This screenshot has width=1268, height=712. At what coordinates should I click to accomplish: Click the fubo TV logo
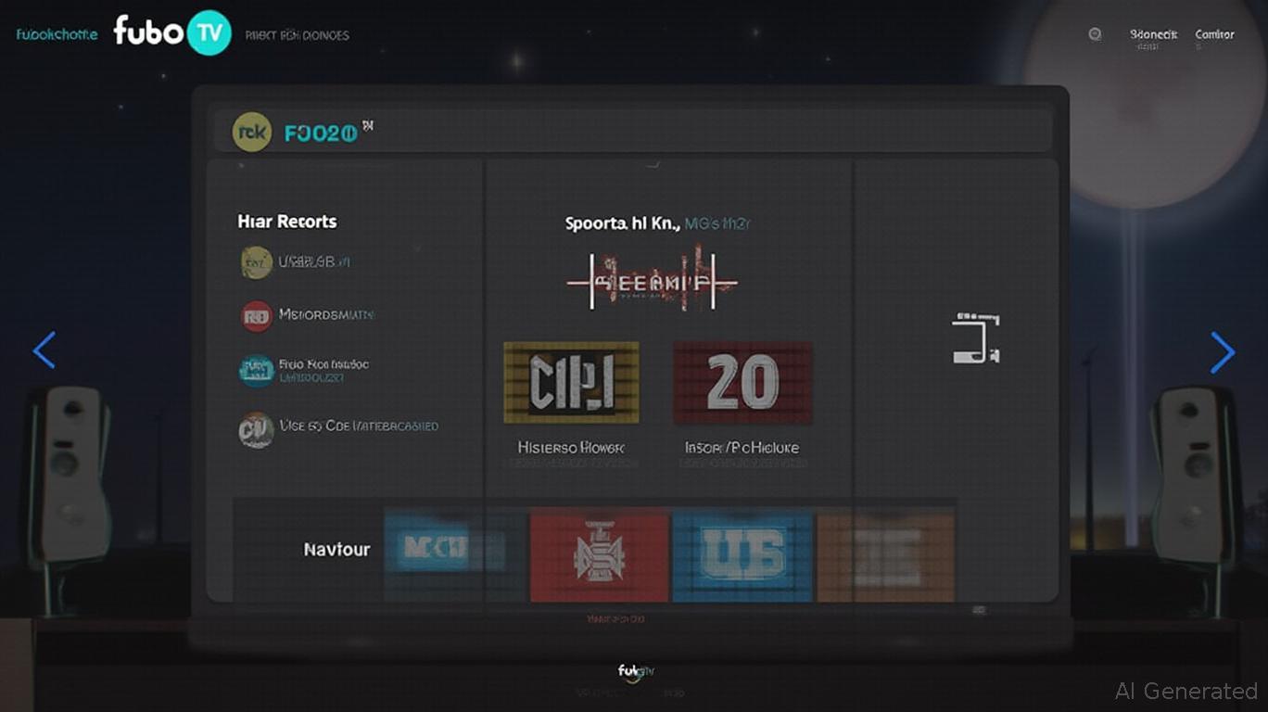[172, 33]
